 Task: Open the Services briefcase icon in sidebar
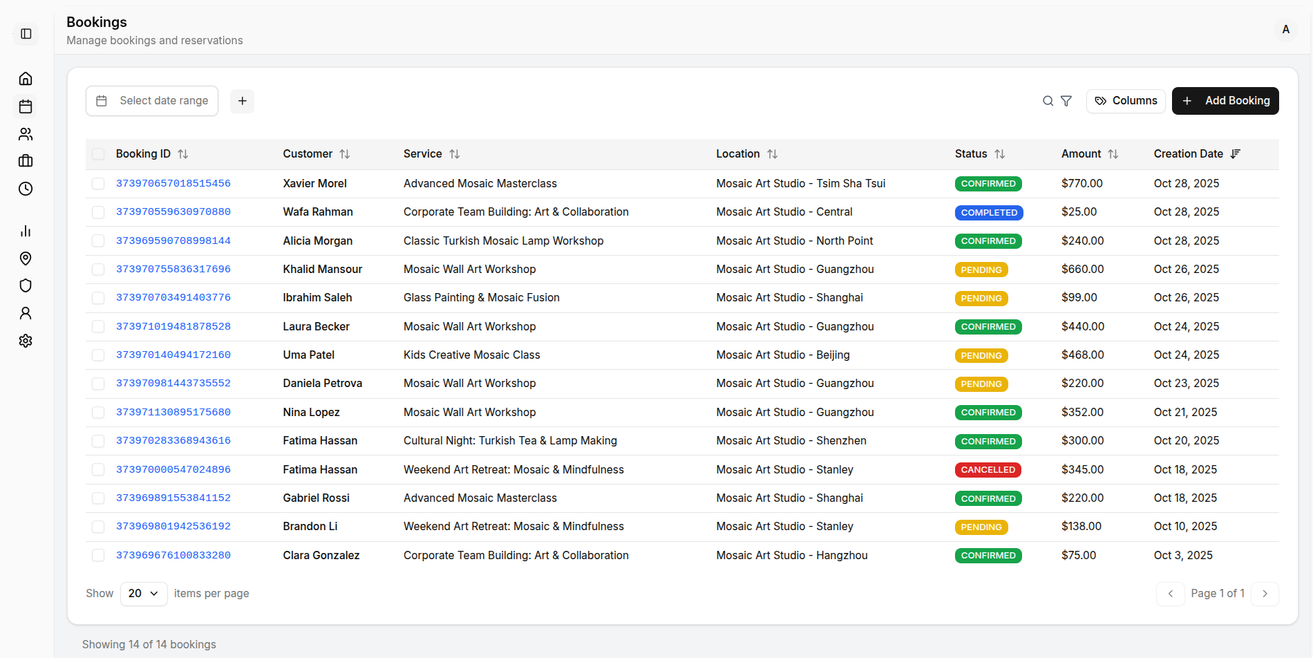pyautogui.click(x=26, y=161)
